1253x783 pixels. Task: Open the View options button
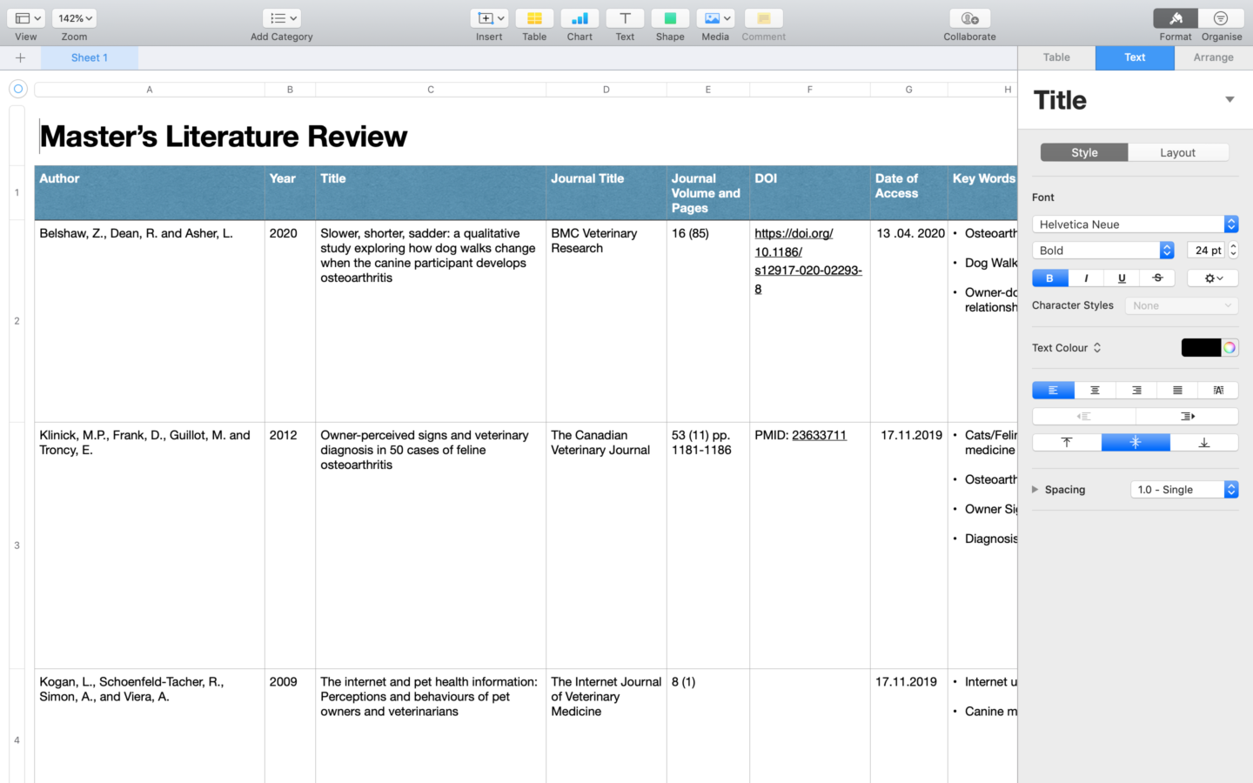pyautogui.click(x=28, y=18)
